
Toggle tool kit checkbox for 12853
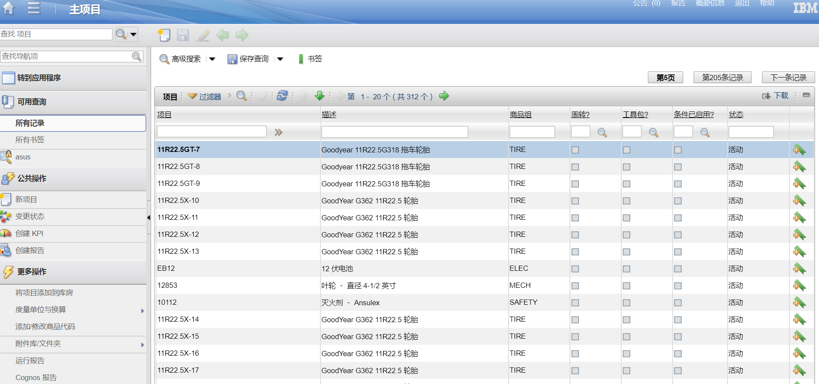click(627, 286)
